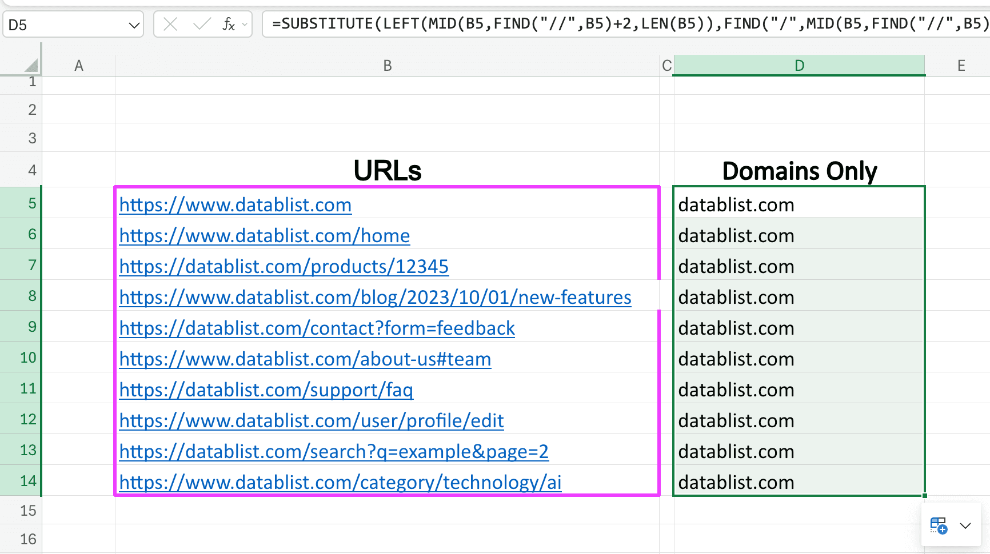990x554 pixels.
Task: Open the datablist.com/home hyperlink
Action: coord(264,235)
